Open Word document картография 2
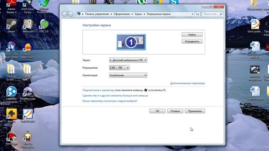Image resolution: width=269 pixels, height=151 pixels. coord(255,95)
